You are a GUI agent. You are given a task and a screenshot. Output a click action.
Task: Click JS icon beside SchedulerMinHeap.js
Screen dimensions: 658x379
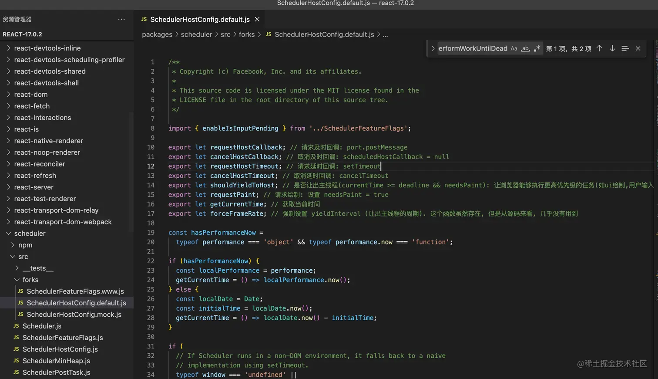point(16,361)
